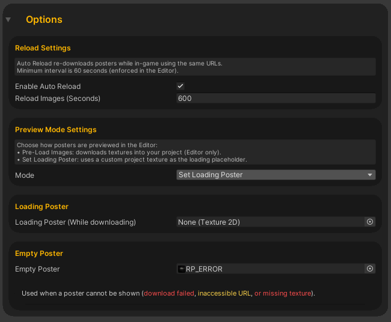This screenshot has width=391, height=322.
Task: Open object picker for Loading Poster
Action: (x=370, y=222)
